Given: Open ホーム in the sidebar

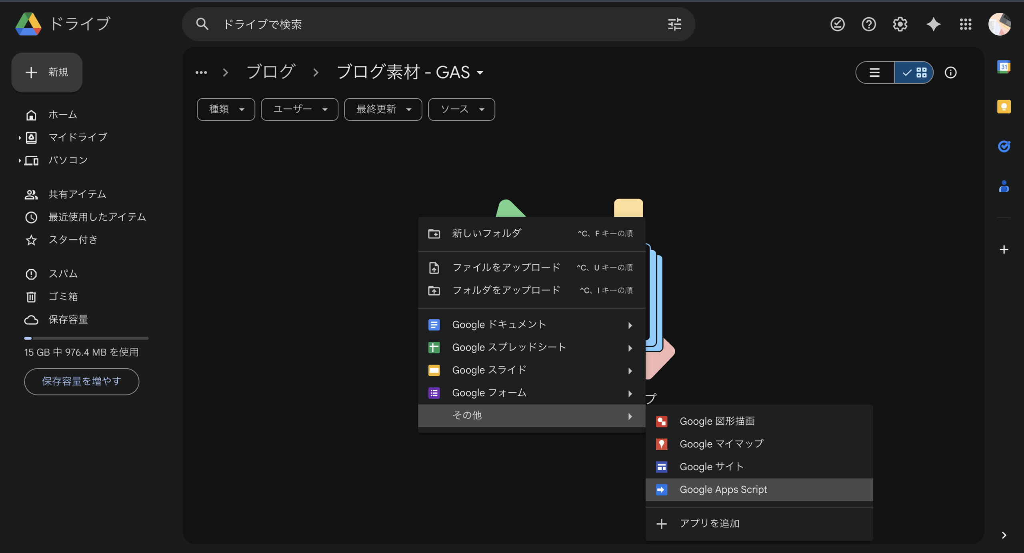Looking at the screenshot, I should point(62,115).
